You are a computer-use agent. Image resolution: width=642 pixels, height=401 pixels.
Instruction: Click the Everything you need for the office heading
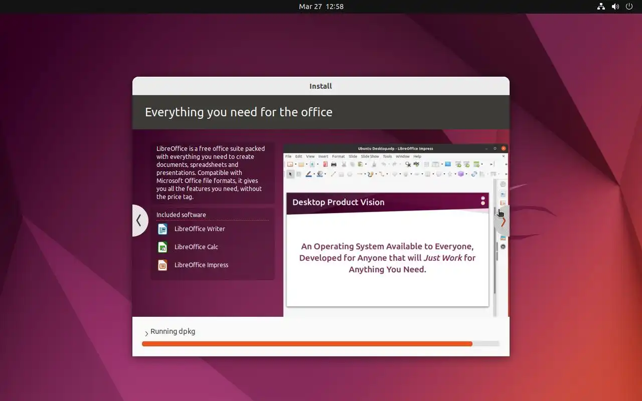239,112
